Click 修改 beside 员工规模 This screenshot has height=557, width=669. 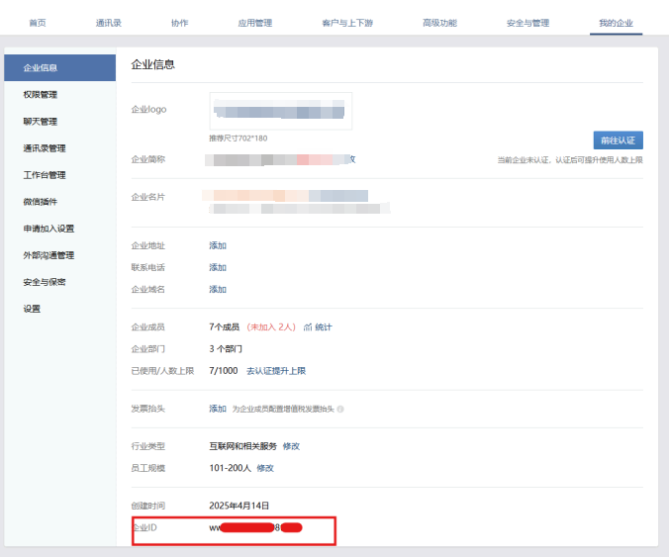coord(265,468)
